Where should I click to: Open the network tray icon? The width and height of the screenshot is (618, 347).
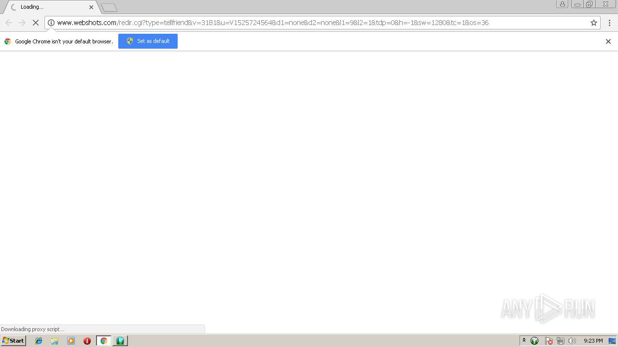[561, 341]
